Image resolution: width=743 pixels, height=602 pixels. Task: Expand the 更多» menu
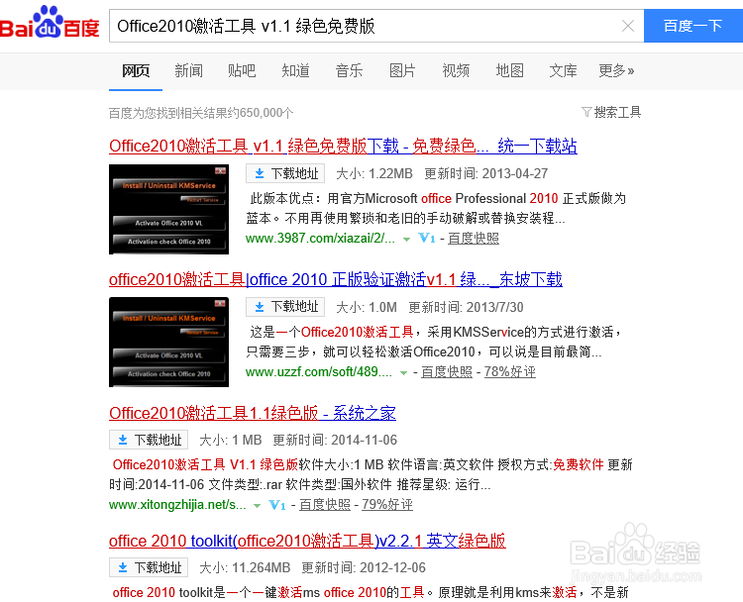pyautogui.click(x=616, y=71)
